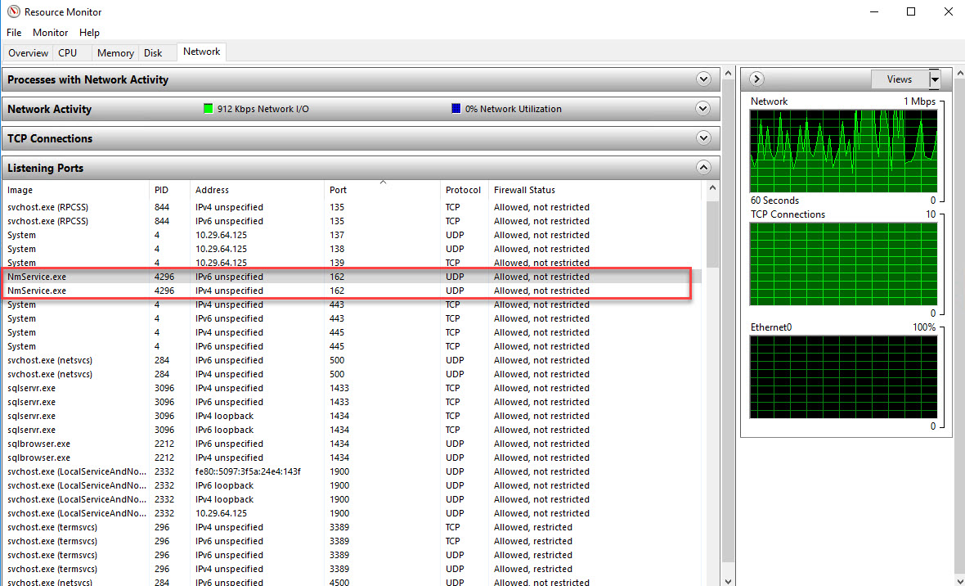Select sqlservr.exe IPv6 loopback row
Viewport: 965px width, 586px height.
click(x=352, y=430)
